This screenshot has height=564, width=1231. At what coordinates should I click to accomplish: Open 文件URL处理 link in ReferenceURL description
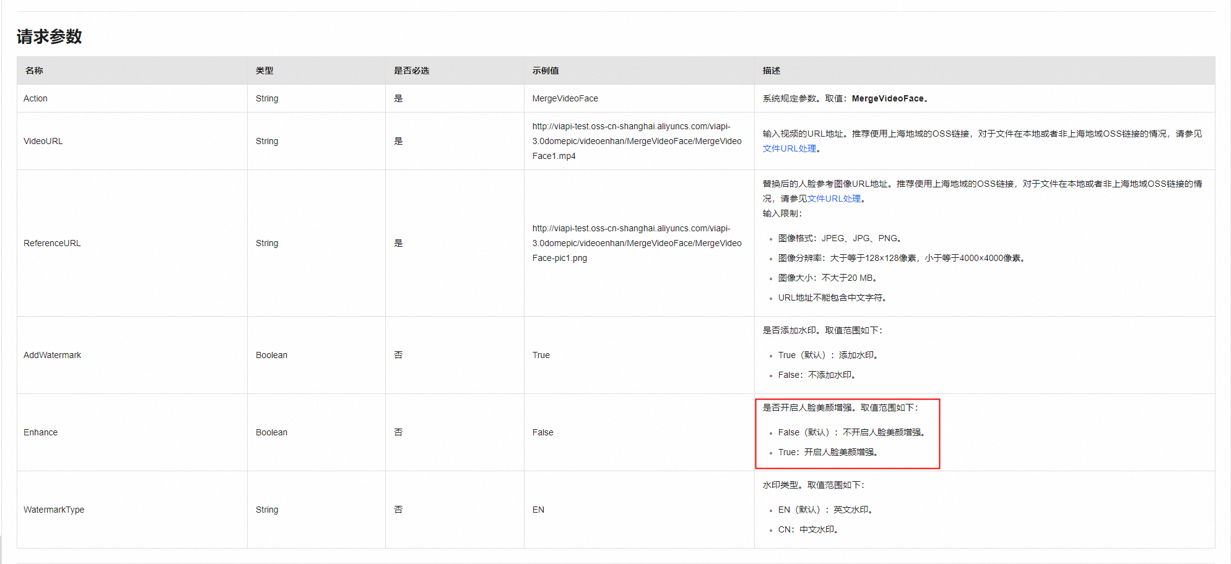tap(834, 199)
